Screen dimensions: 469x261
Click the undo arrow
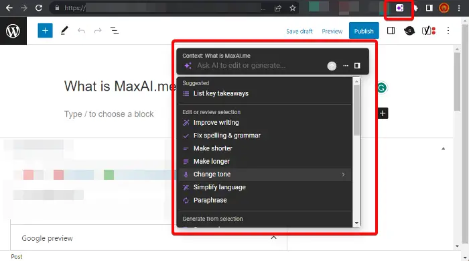coord(81,31)
